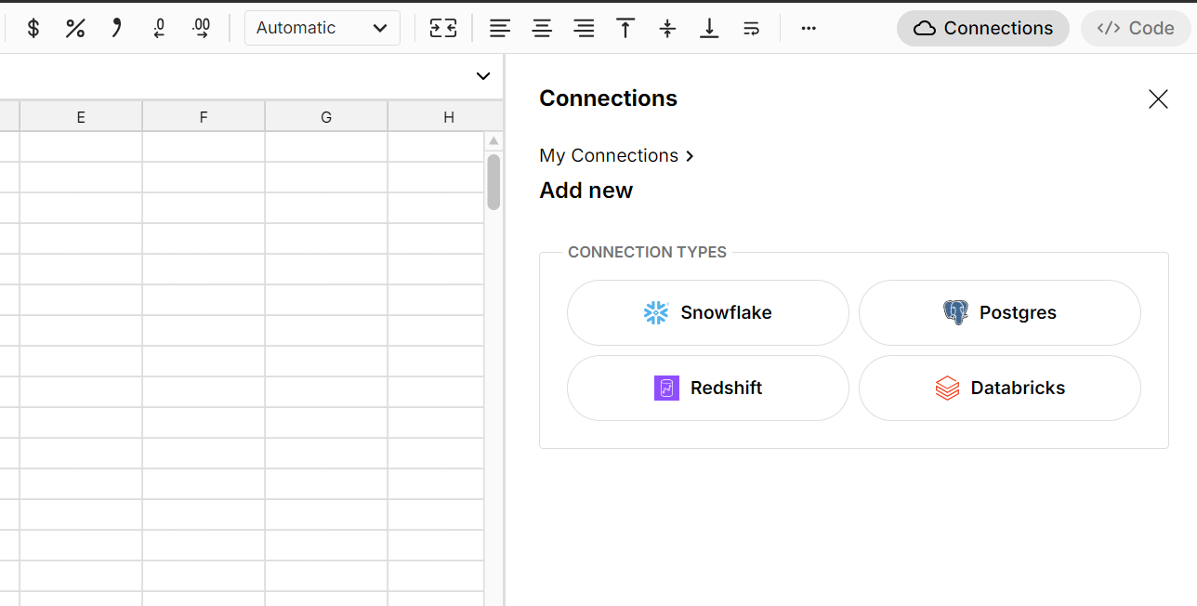Open the three-dot more options menu
Image resolution: width=1197 pixels, height=606 pixels.
pos(809,28)
